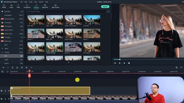This screenshot has width=184, height=103.
Task: Open the Elements tab
Action: 45,6
